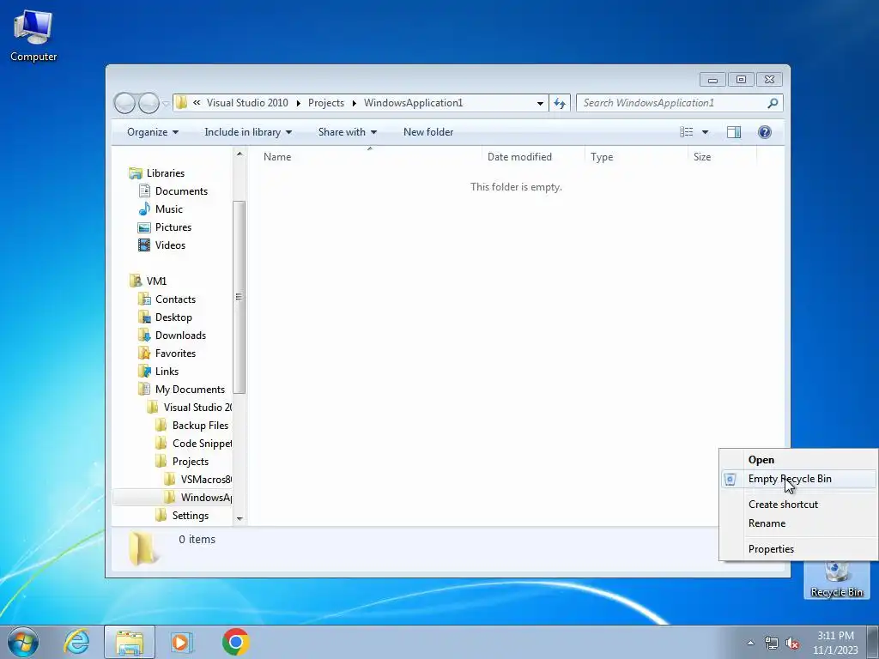Launch Internet Explorer from taskbar

[x=76, y=642]
